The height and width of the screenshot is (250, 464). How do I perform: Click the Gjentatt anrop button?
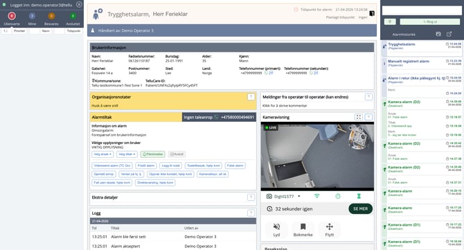point(104,174)
